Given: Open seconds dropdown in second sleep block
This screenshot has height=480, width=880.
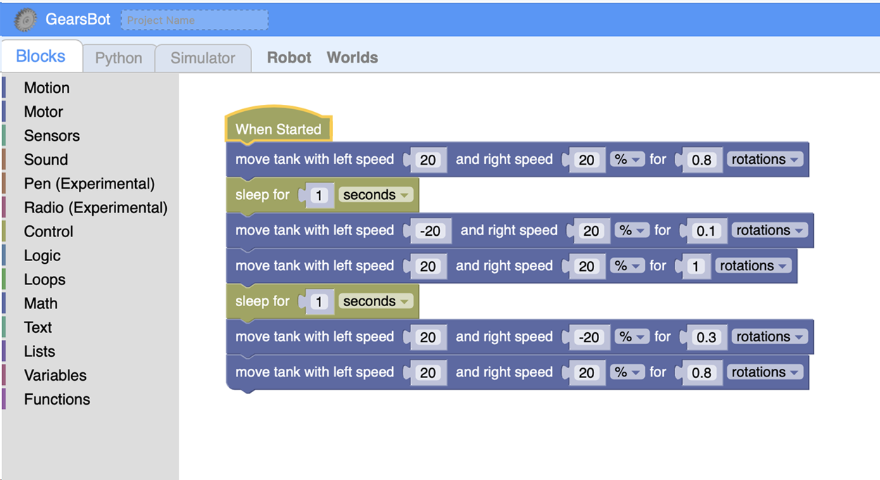Looking at the screenshot, I should coord(376,301).
